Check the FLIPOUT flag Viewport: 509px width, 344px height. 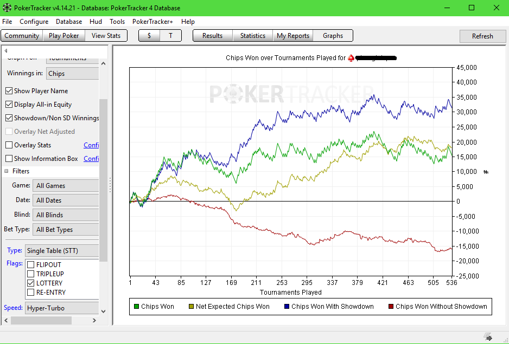[31, 264]
